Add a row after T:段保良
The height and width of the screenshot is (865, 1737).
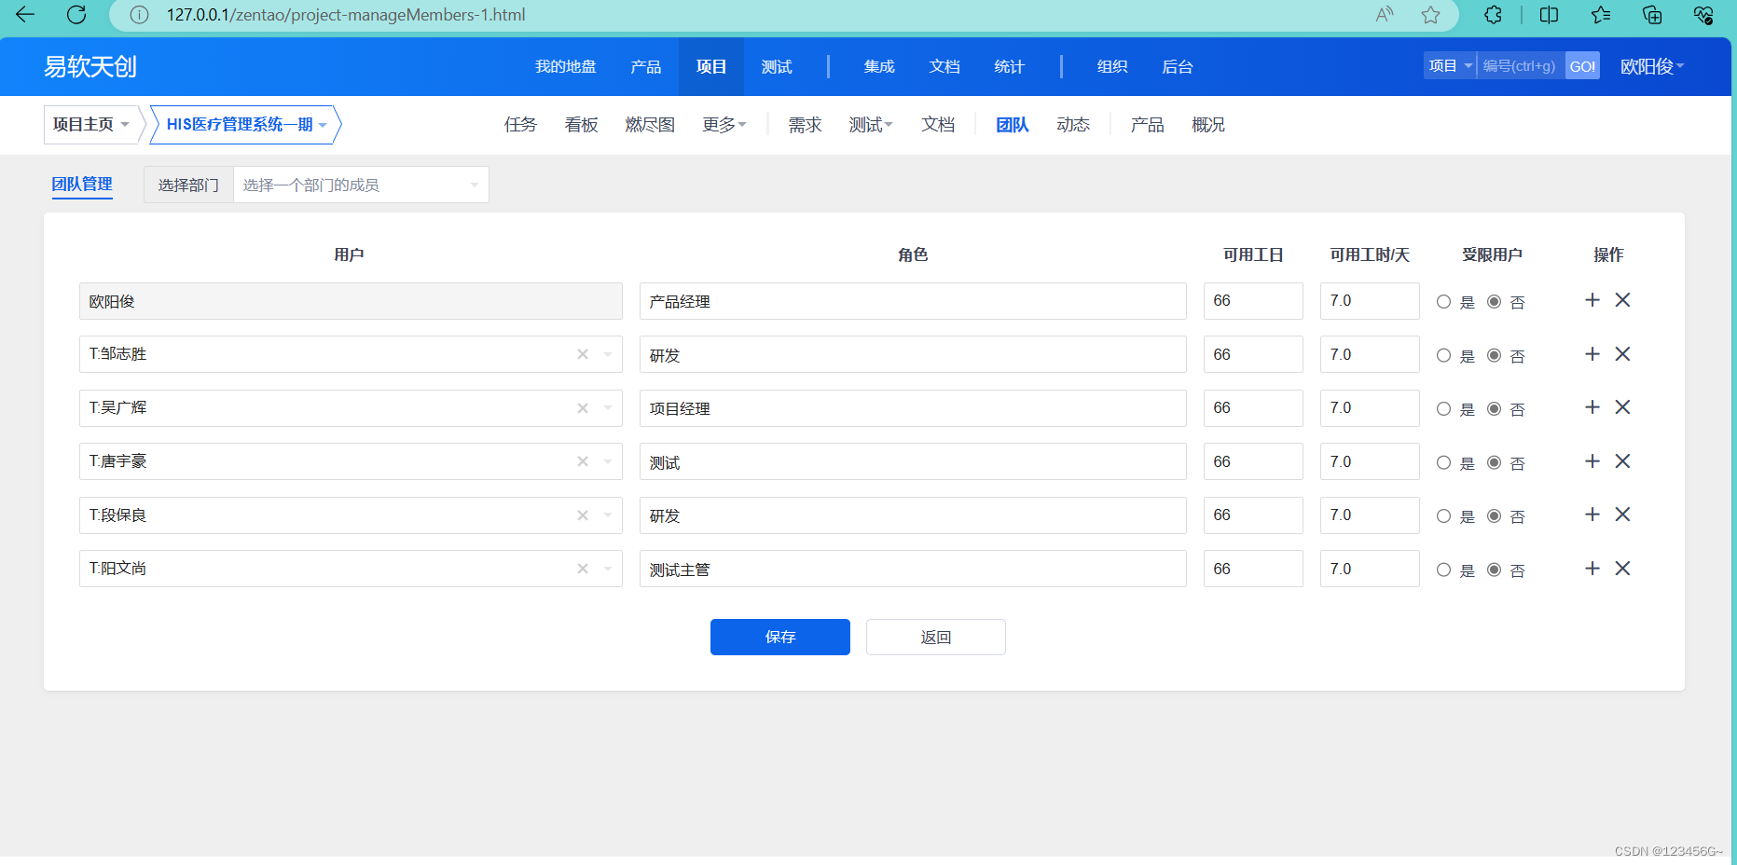[1592, 515]
